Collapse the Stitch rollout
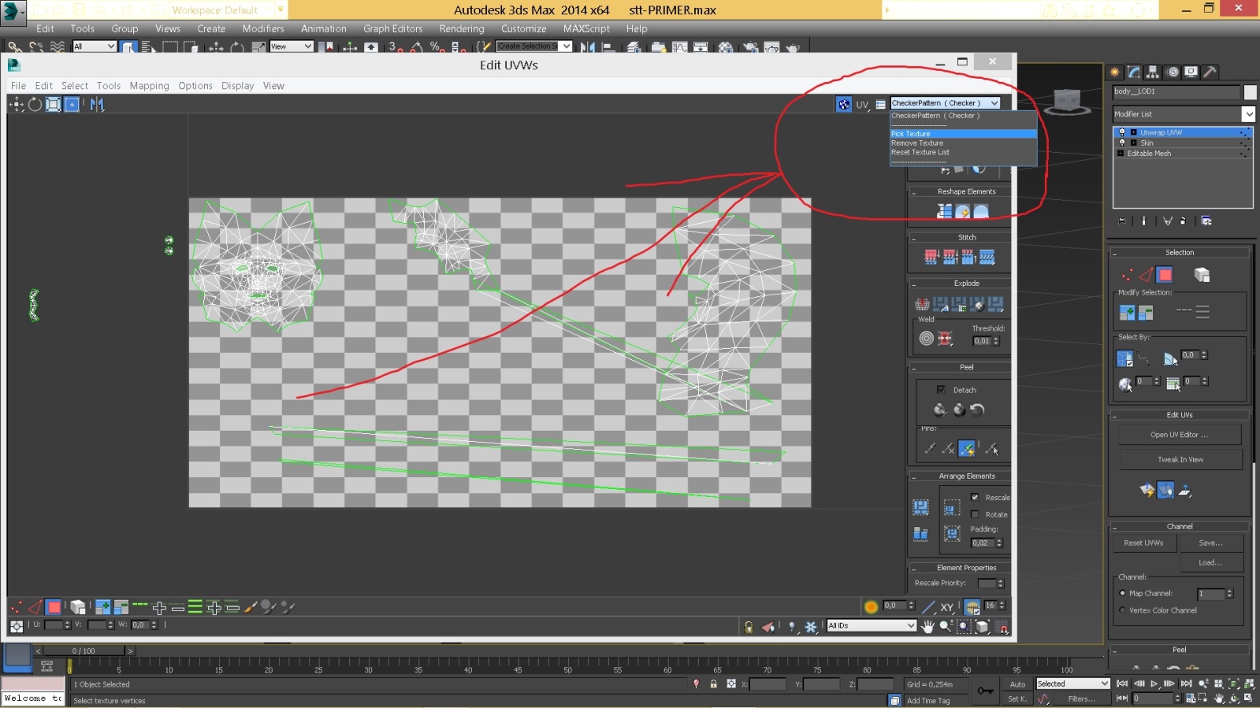Viewport: 1260px width, 708px height. tap(913, 238)
